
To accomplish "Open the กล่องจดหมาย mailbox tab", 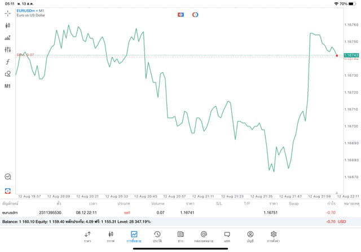I will (204, 237).
